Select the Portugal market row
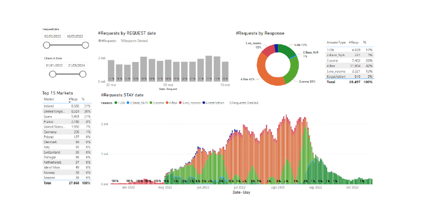 pyautogui.click(x=67, y=157)
